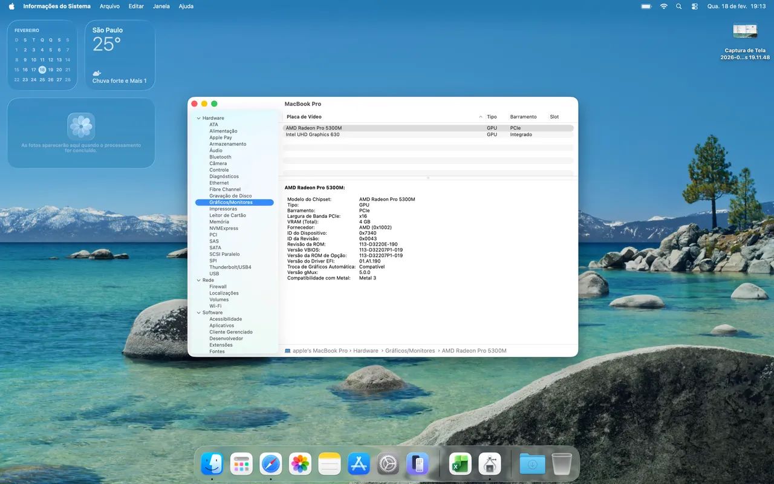Image resolution: width=774 pixels, height=484 pixels.
Task: Select Bluetooth in the Hardware sidebar
Action: [220, 157]
